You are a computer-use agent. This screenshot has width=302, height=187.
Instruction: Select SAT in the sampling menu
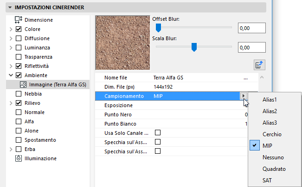click(266, 180)
